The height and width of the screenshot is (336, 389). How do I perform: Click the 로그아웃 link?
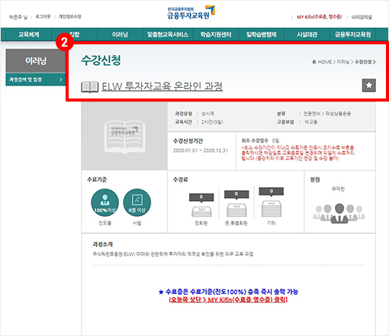[x=43, y=17]
